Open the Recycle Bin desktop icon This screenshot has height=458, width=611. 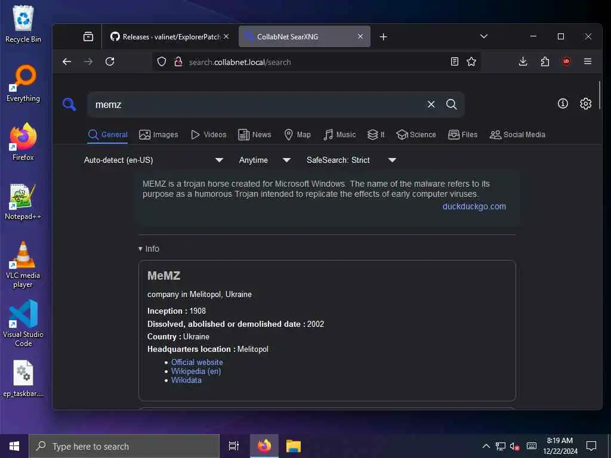[23, 24]
